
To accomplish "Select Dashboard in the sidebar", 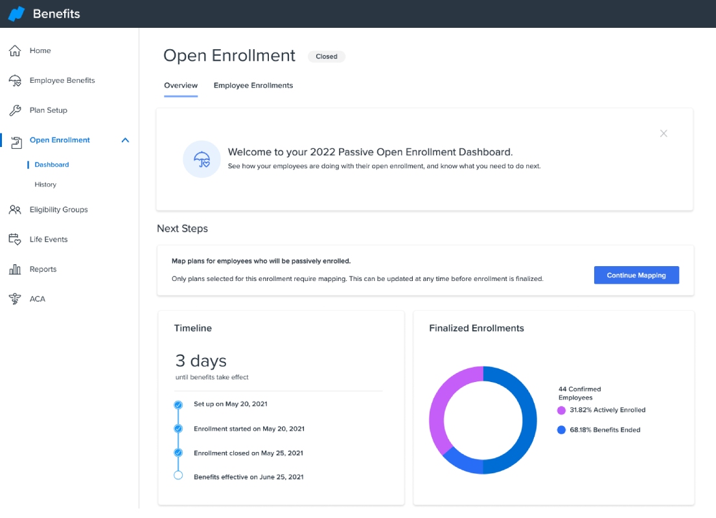I will coord(52,164).
